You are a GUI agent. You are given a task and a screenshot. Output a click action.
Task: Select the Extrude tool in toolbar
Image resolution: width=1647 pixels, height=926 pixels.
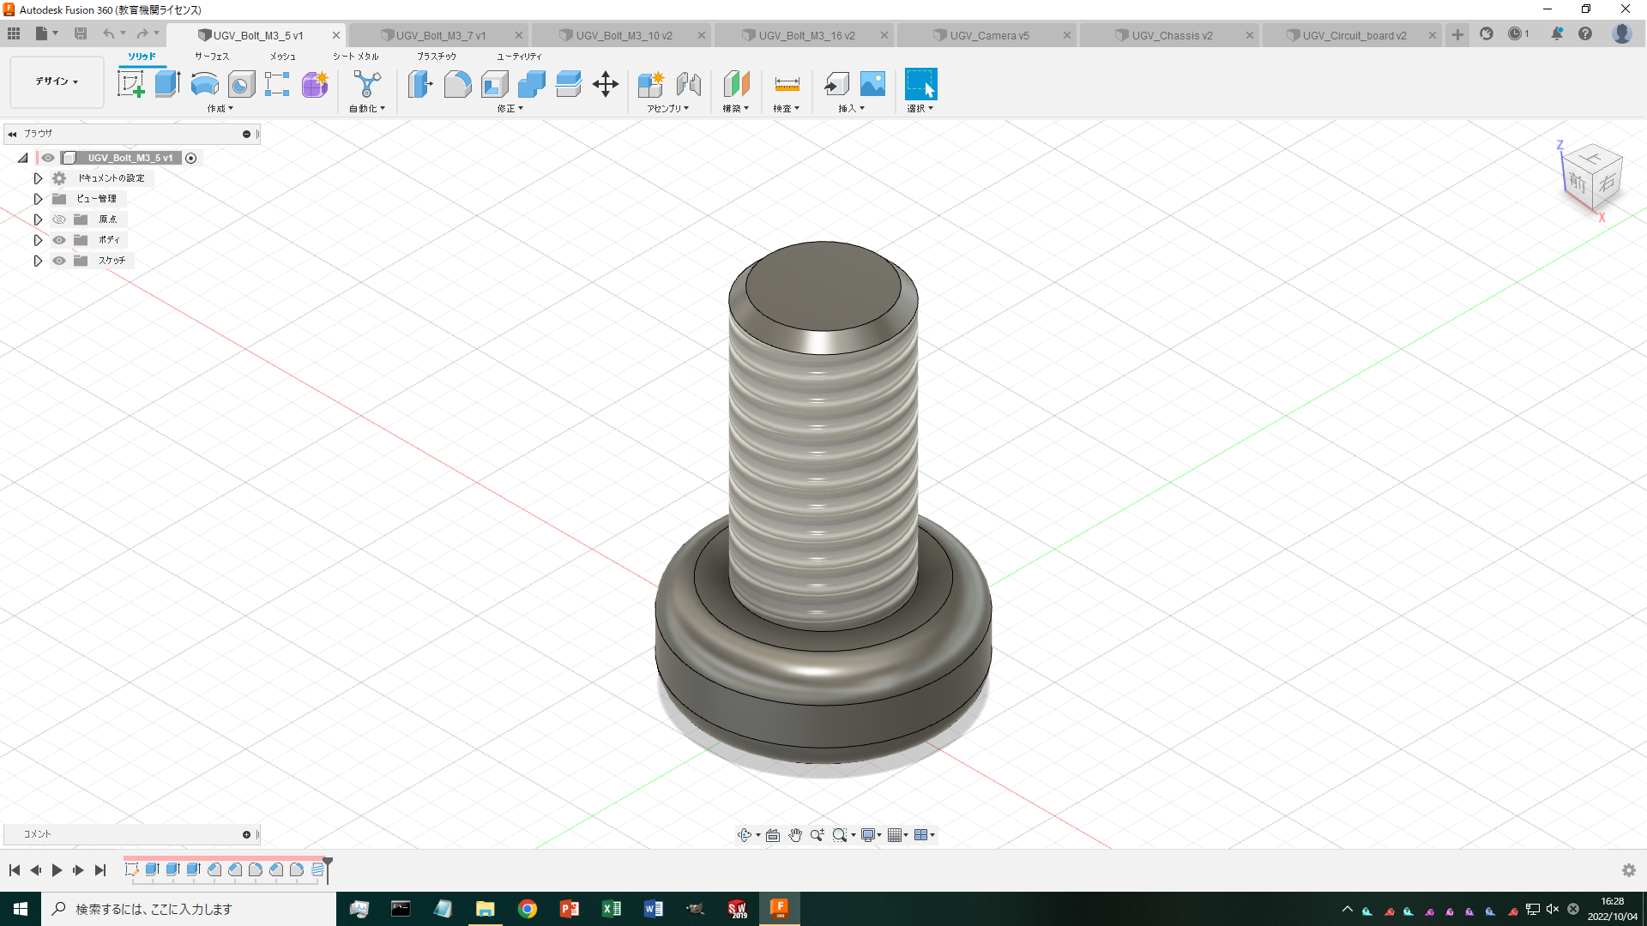(x=167, y=84)
